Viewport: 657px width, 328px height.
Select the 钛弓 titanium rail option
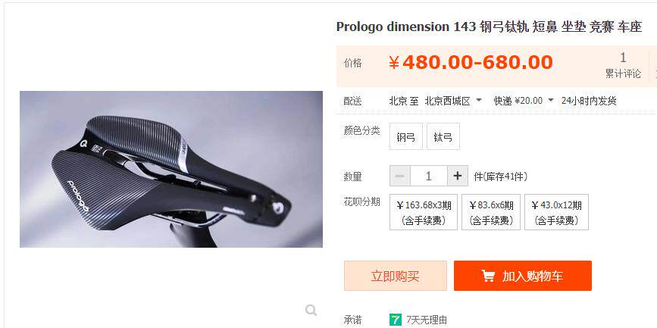(x=443, y=136)
